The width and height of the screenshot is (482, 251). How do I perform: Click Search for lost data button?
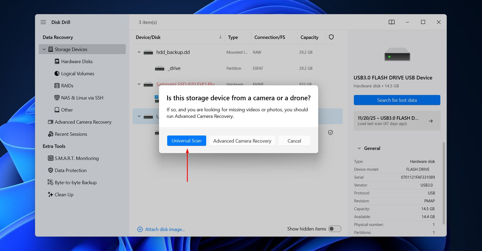pyautogui.click(x=397, y=100)
